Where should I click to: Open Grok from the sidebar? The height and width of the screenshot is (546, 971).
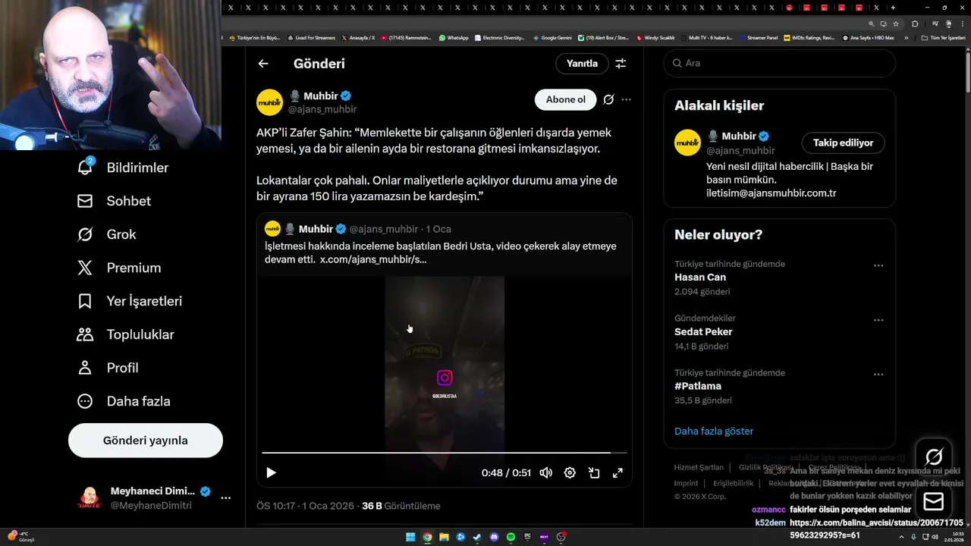[106, 234]
